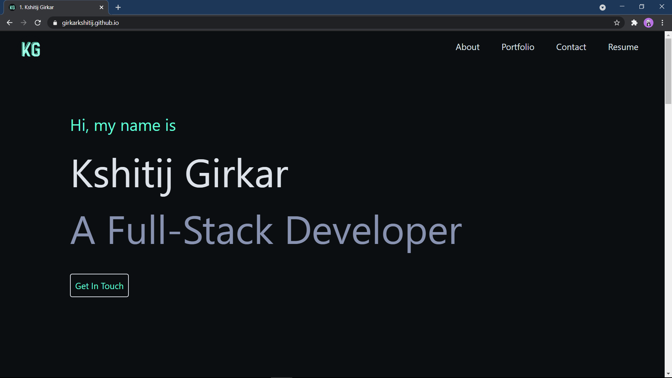
Task: Reload the current page
Action: click(37, 22)
